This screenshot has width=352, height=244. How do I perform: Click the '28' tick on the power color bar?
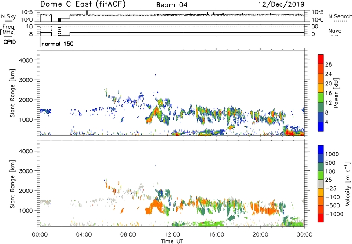[x=328, y=64]
